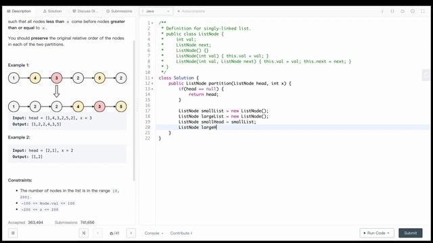Open the Java language dropdown
This screenshot has width=433, height=243.
(156, 11)
